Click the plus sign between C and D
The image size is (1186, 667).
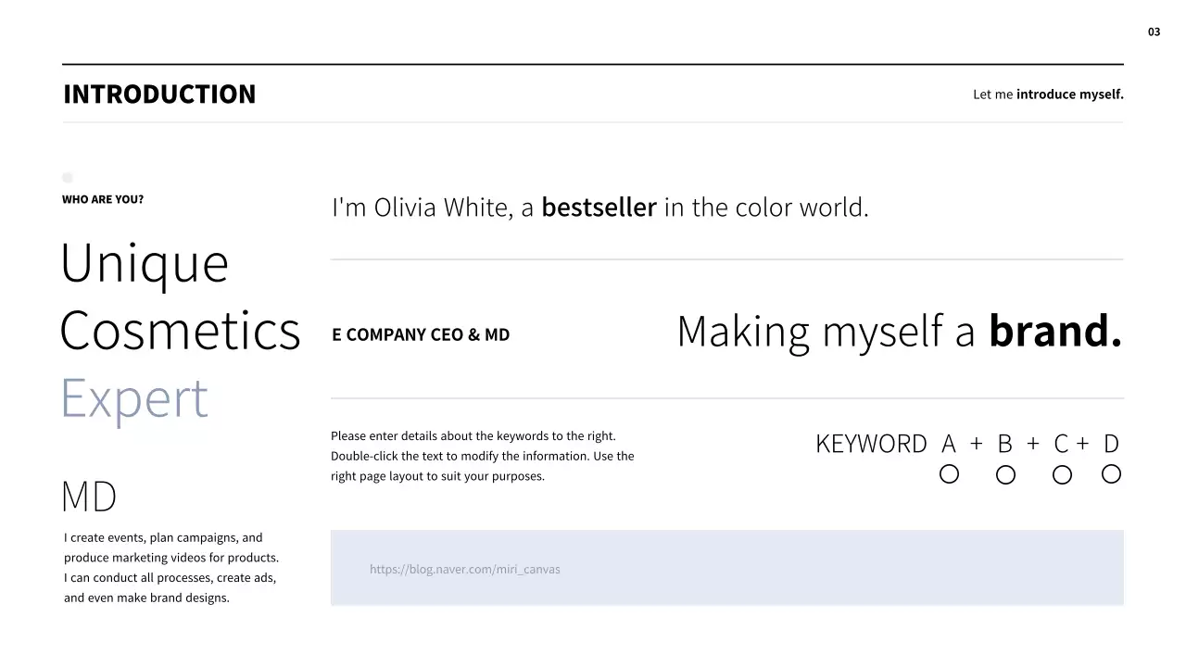(x=1082, y=444)
